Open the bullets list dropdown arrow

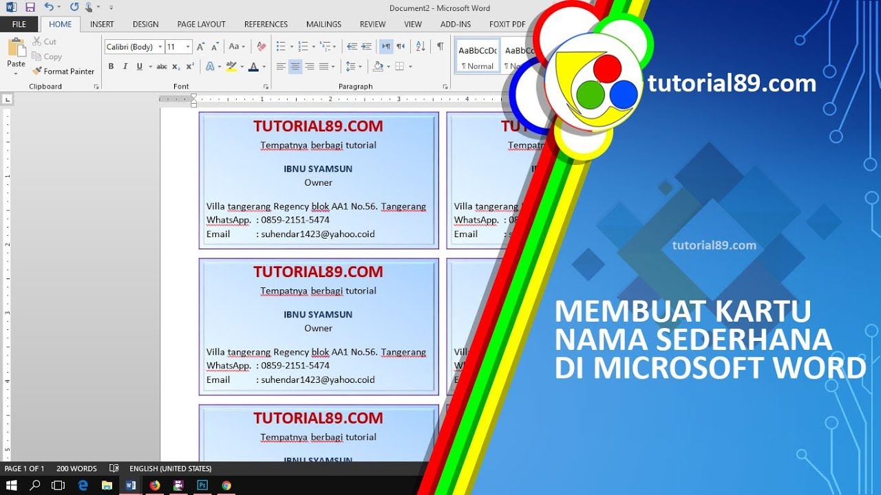[291, 47]
